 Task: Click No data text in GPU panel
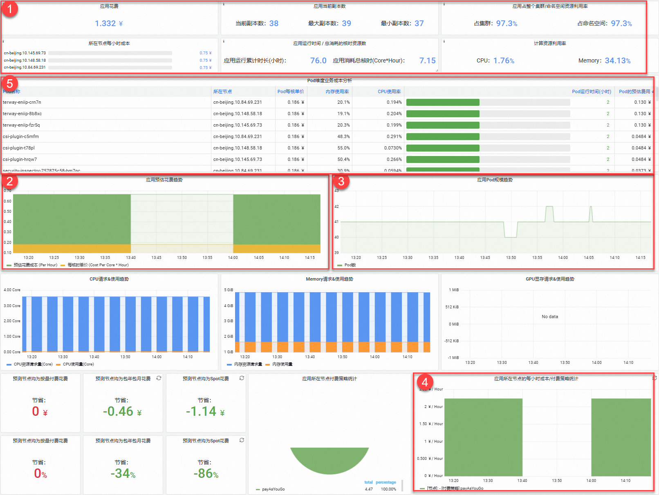[550, 317]
